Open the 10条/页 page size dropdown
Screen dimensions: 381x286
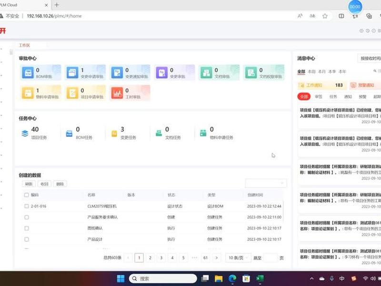(238, 258)
